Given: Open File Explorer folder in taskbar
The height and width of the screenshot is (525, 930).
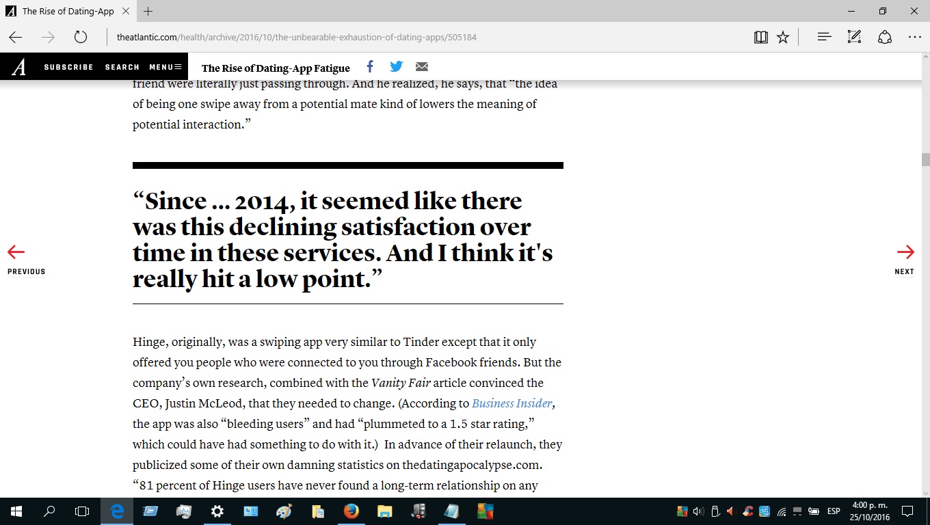Looking at the screenshot, I should point(384,511).
